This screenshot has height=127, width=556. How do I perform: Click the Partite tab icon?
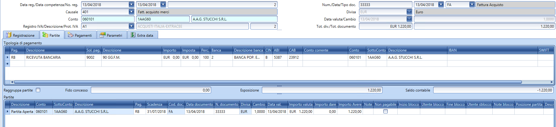tap(45, 35)
